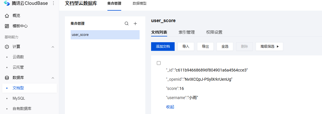
Task: Click the 模板中心 grid icon
Action: [x=7, y=26]
